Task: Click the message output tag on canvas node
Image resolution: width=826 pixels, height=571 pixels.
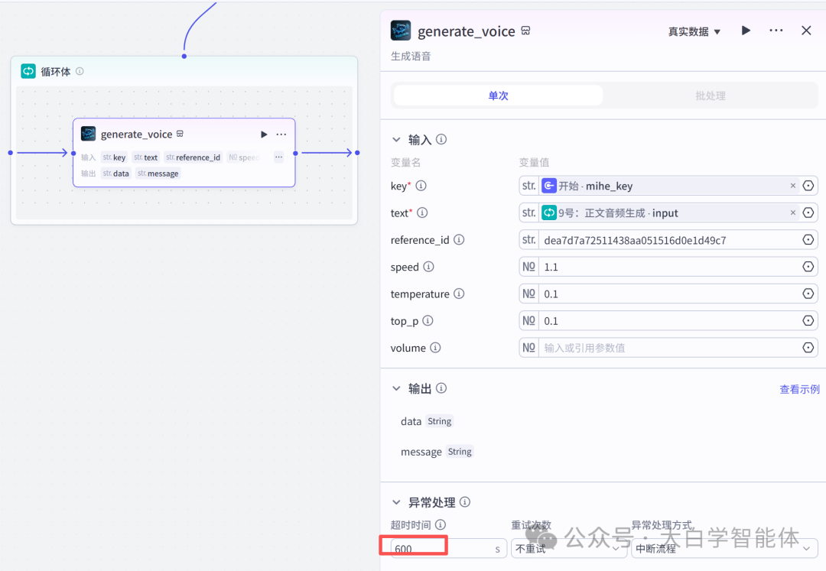Action: pos(158,174)
